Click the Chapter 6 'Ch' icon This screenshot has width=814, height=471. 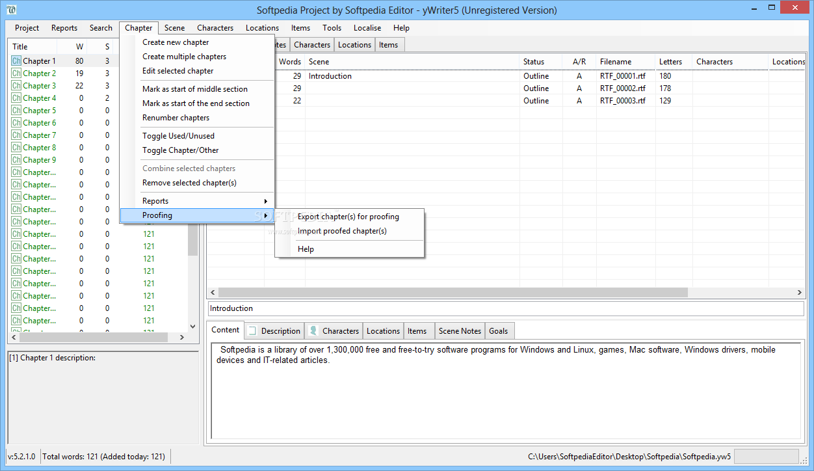[x=16, y=122]
